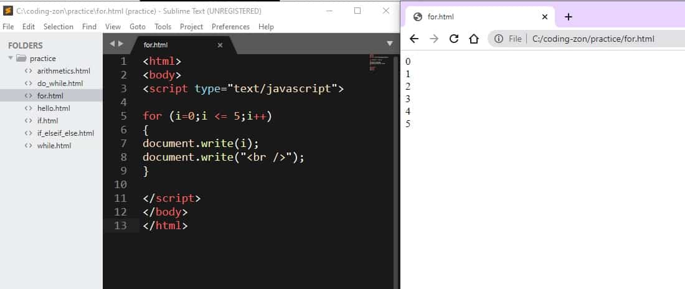View site information icon in address bar

click(x=498, y=39)
